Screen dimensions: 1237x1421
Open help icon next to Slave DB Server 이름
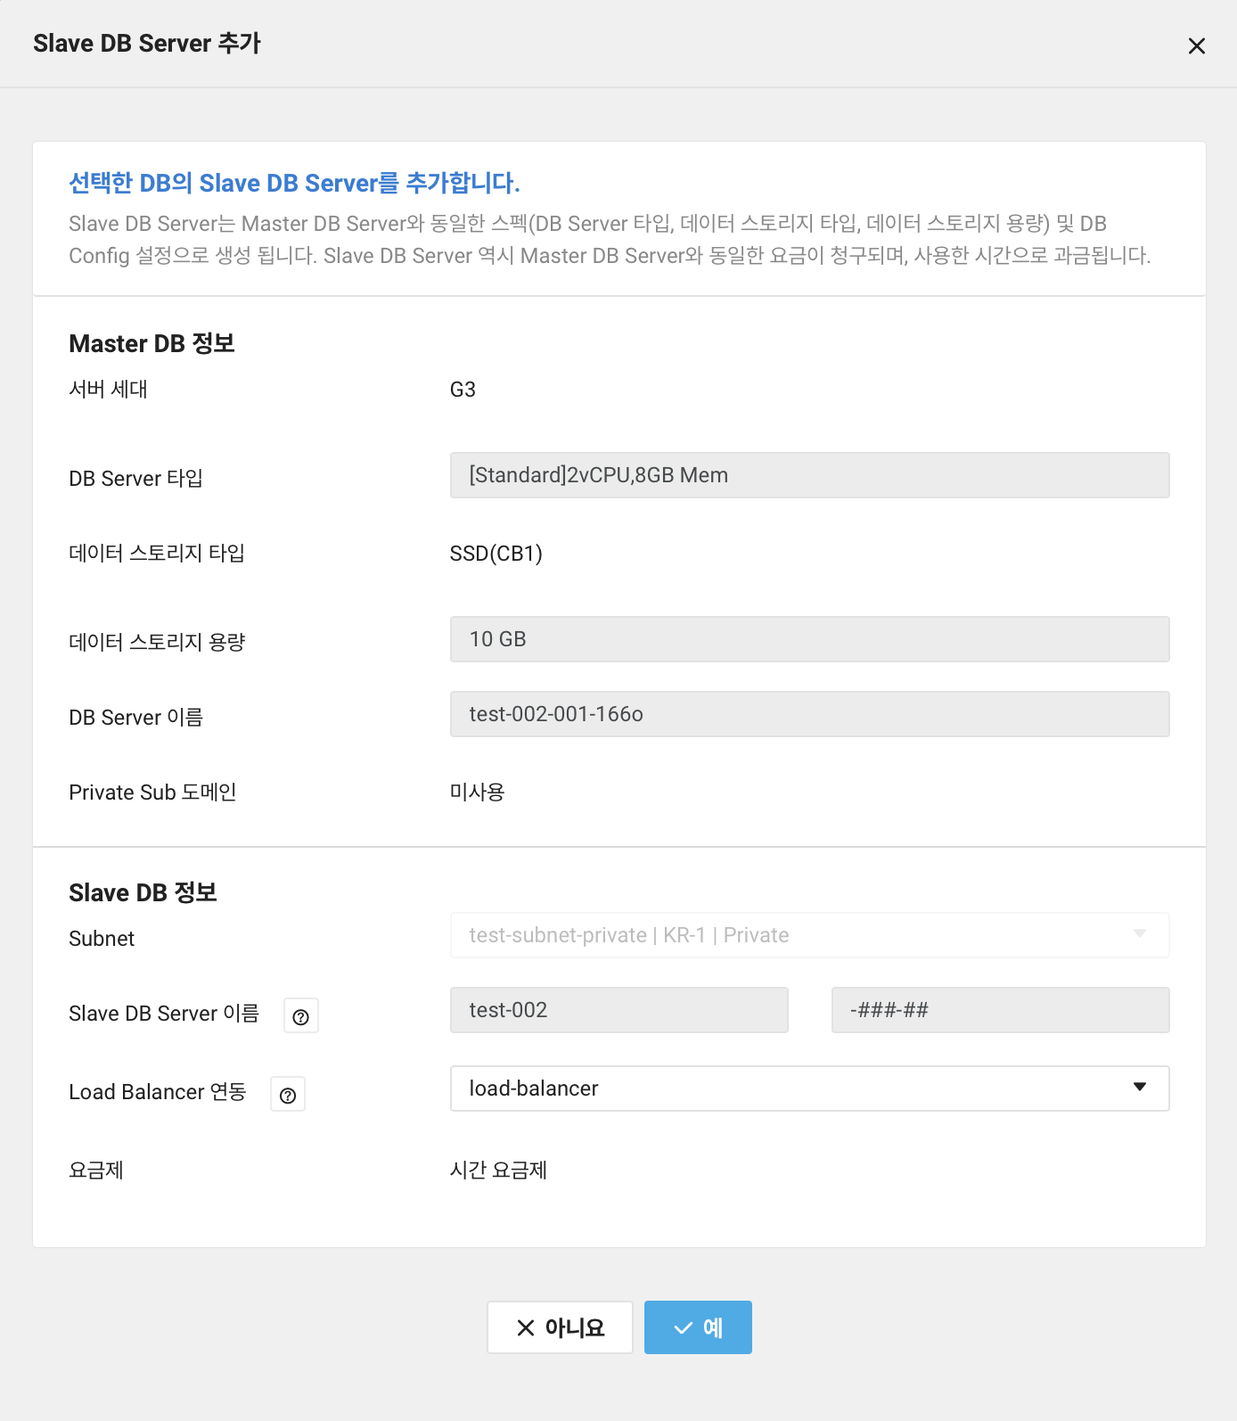[x=301, y=1015]
